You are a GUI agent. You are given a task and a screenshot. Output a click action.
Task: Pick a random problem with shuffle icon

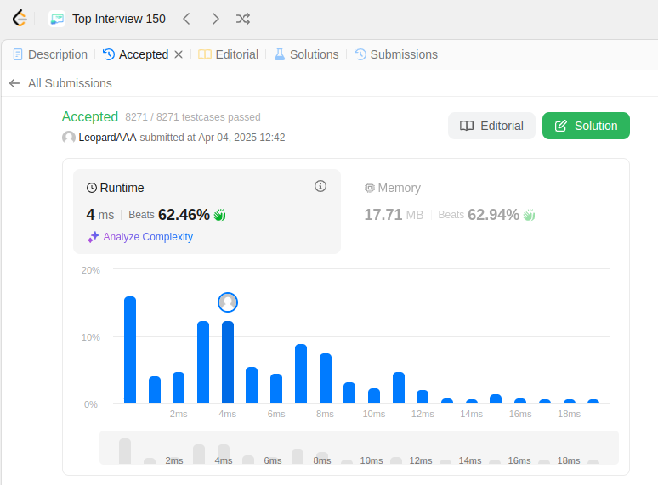coord(243,19)
